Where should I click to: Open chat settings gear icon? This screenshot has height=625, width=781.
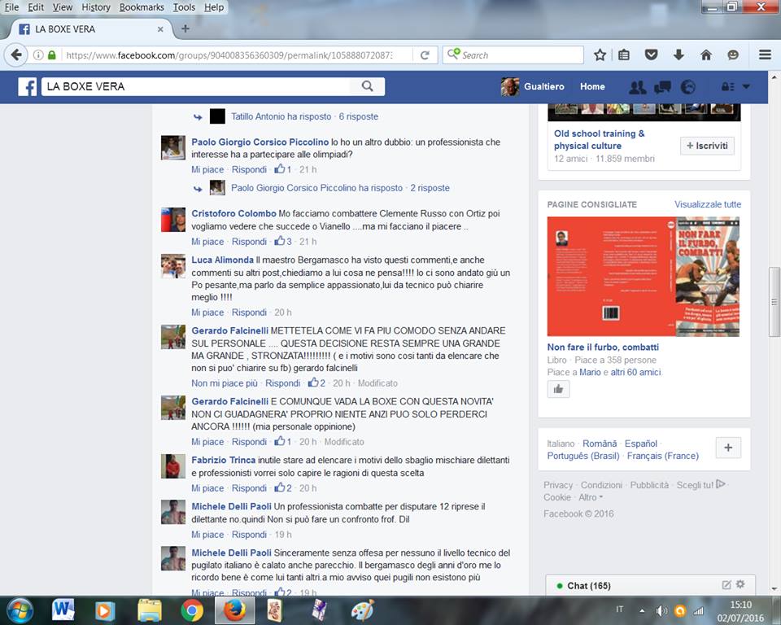(x=740, y=584)
